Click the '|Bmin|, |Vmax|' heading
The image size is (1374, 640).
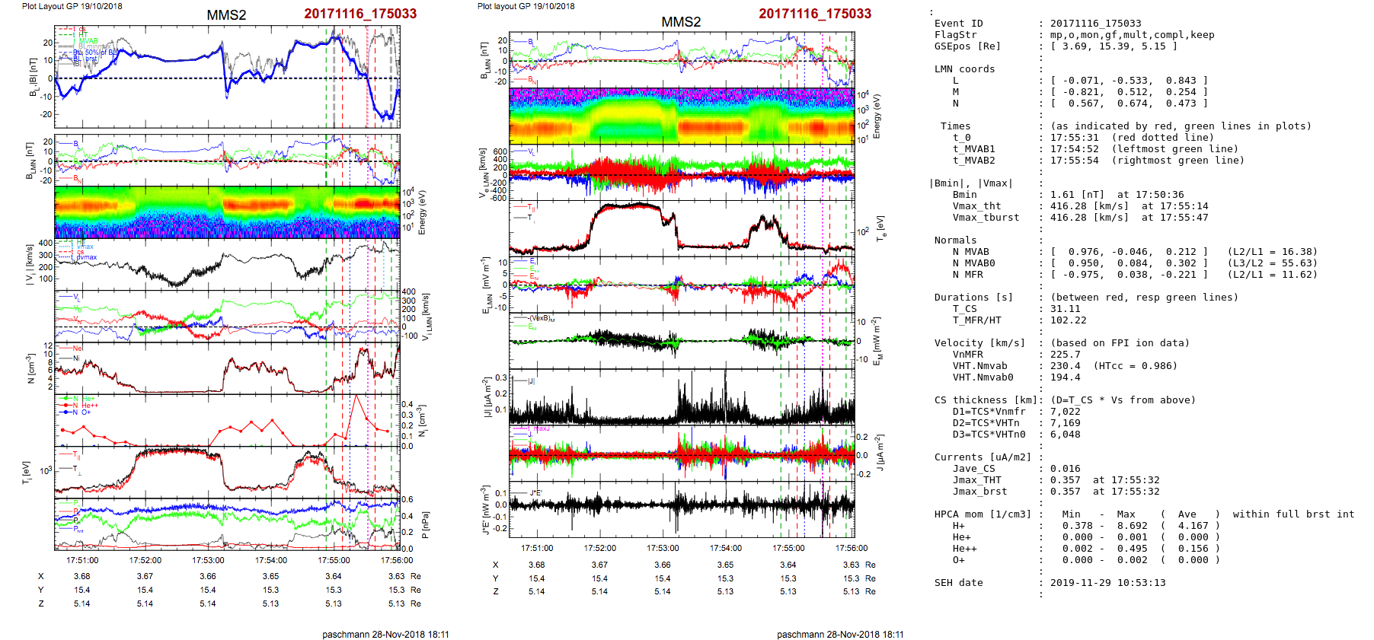pyautogui.click(x=971, y=183)
